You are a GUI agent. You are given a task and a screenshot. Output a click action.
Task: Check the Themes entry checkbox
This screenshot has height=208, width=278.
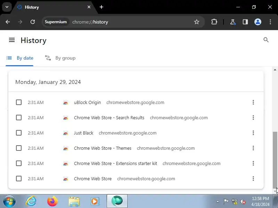coord(19,148)
